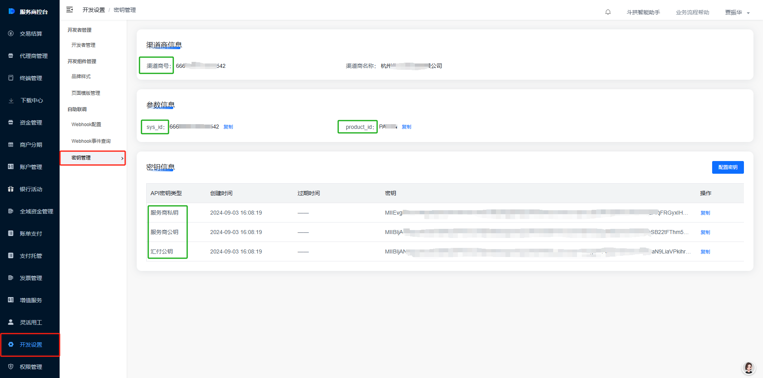
Task: Copy the 汇付公钥 key
Action: pyautogui.click(x=705, y=252)
